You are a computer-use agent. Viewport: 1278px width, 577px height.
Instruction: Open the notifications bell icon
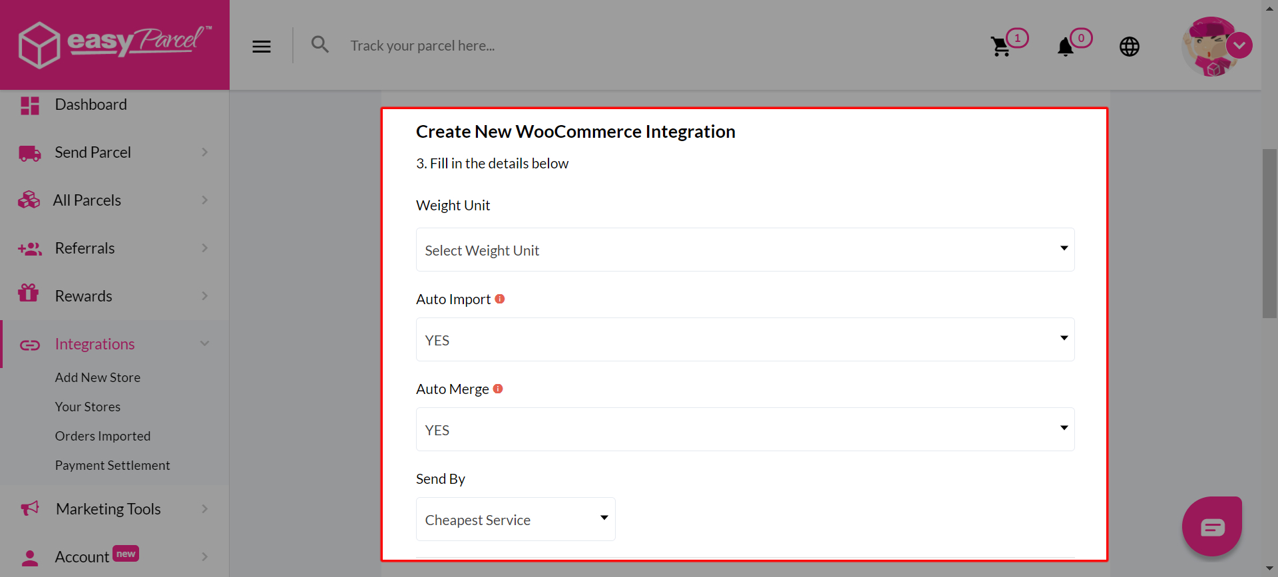point(1066,47)
